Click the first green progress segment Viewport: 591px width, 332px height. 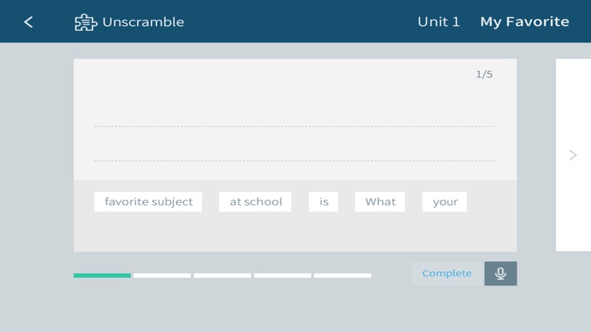point(102,275)
